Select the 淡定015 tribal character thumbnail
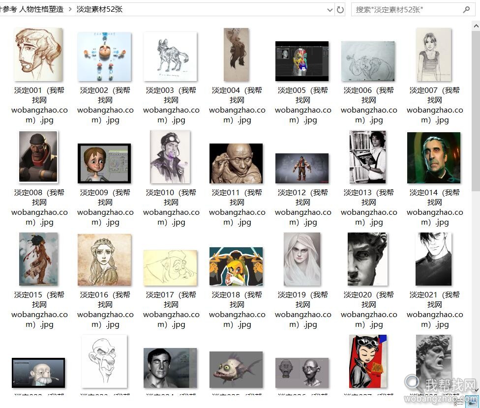 38,259
